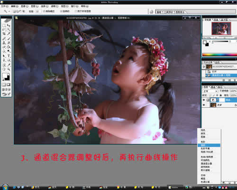The image size is (237, 190).
Task: Choose 通道混合器 in the adjustment popup
Action: click(209, 163)
